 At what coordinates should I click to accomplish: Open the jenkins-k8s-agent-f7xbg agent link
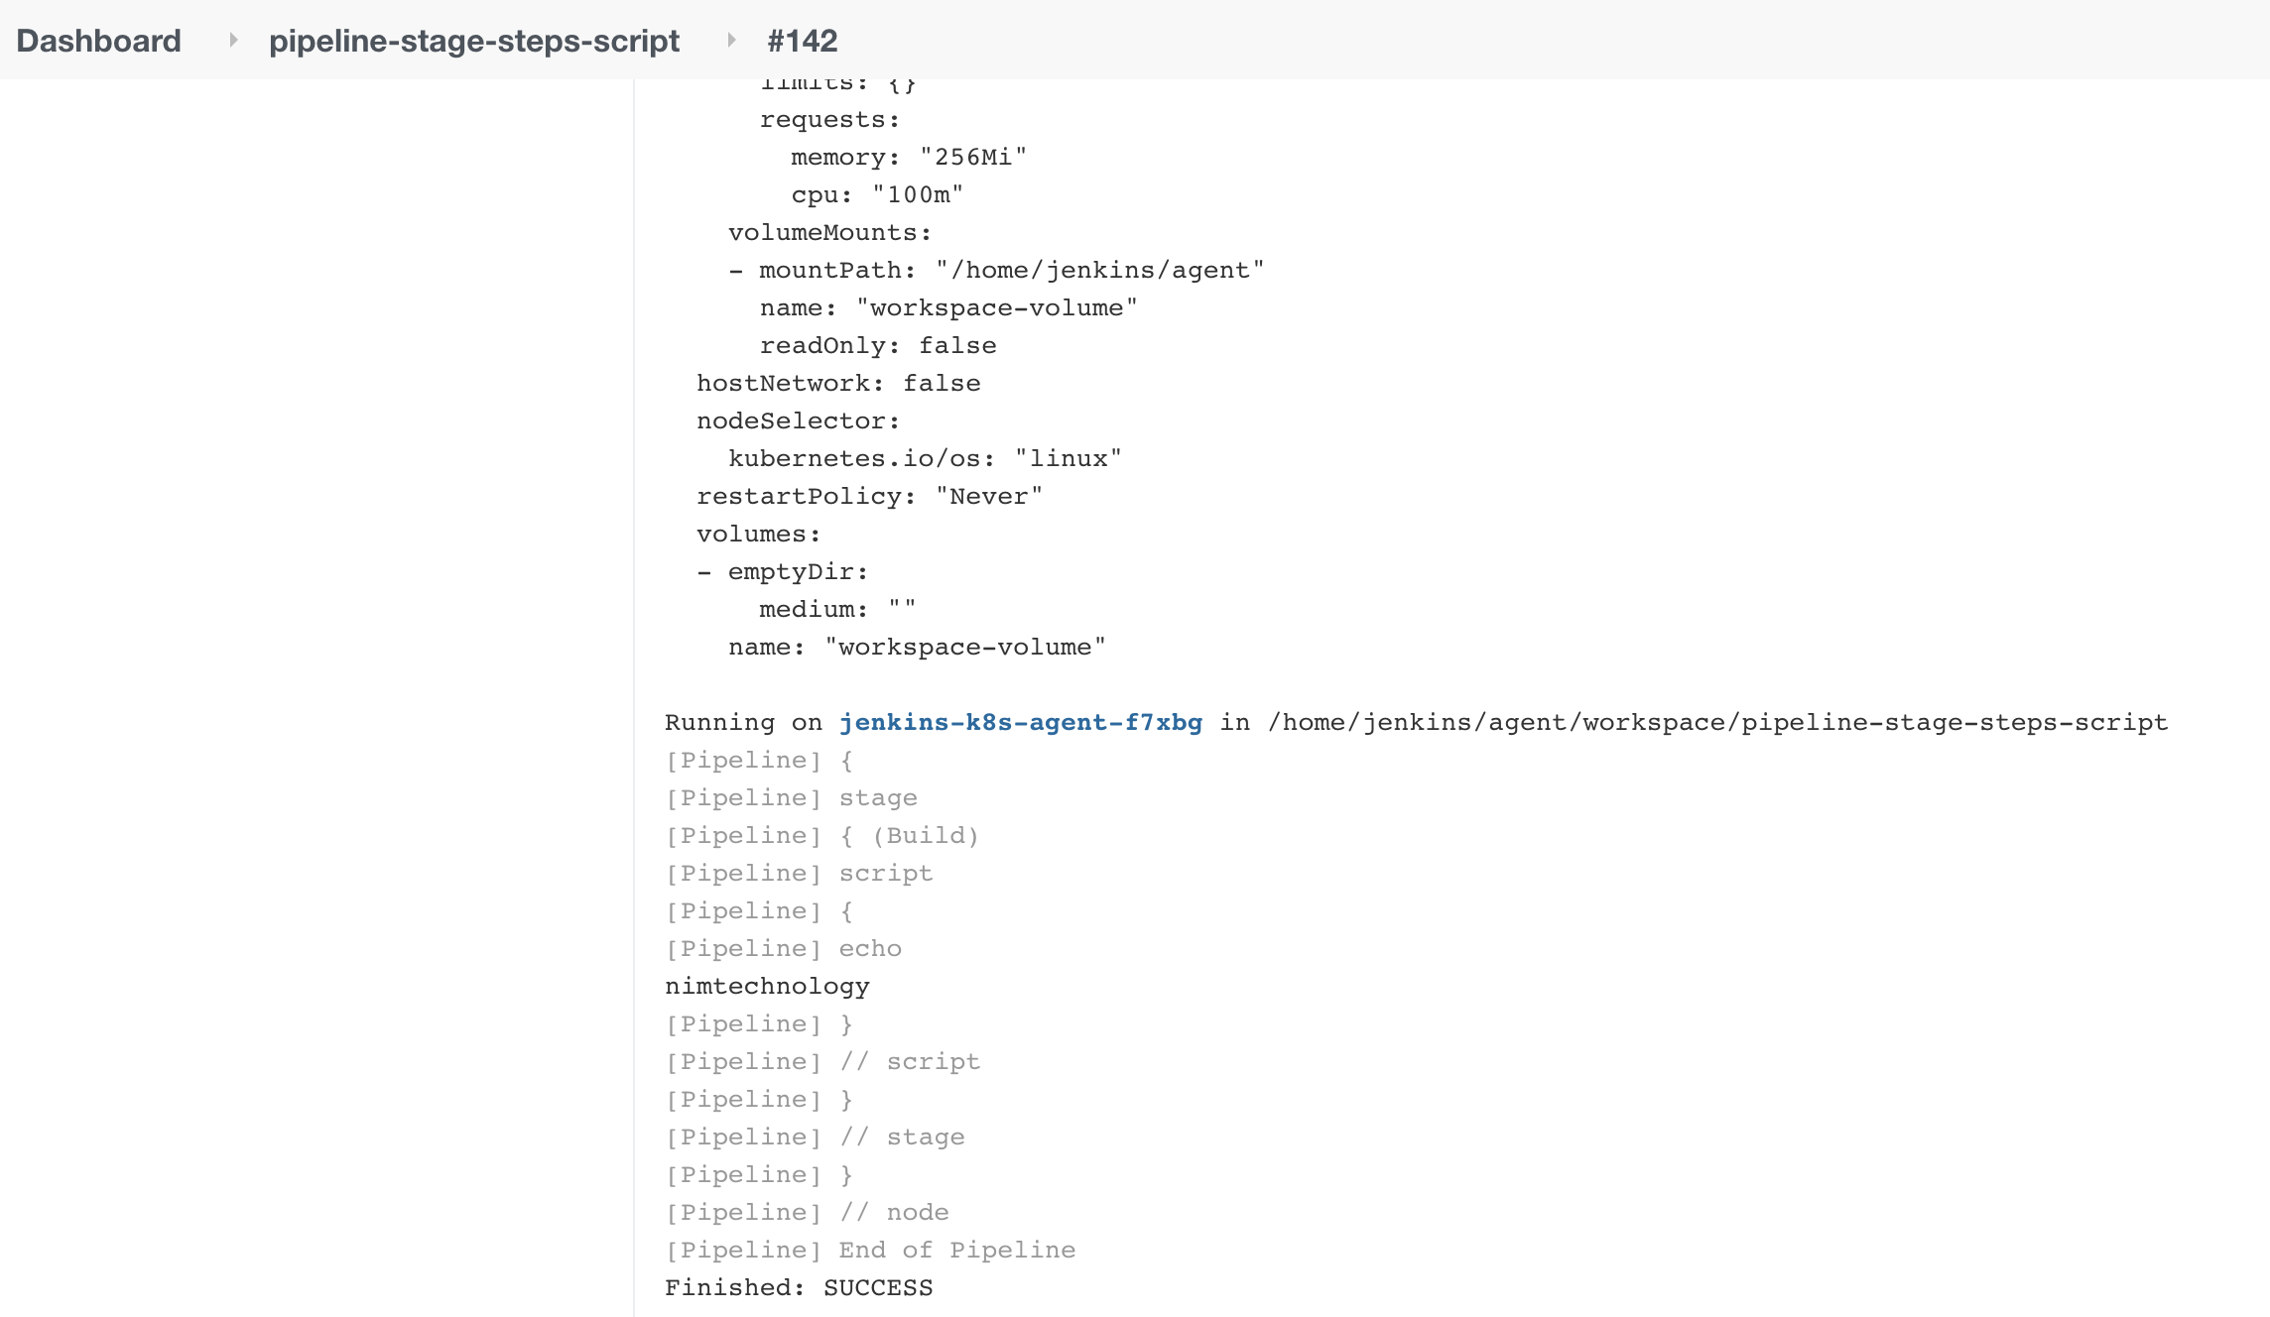click(1021, 722)
